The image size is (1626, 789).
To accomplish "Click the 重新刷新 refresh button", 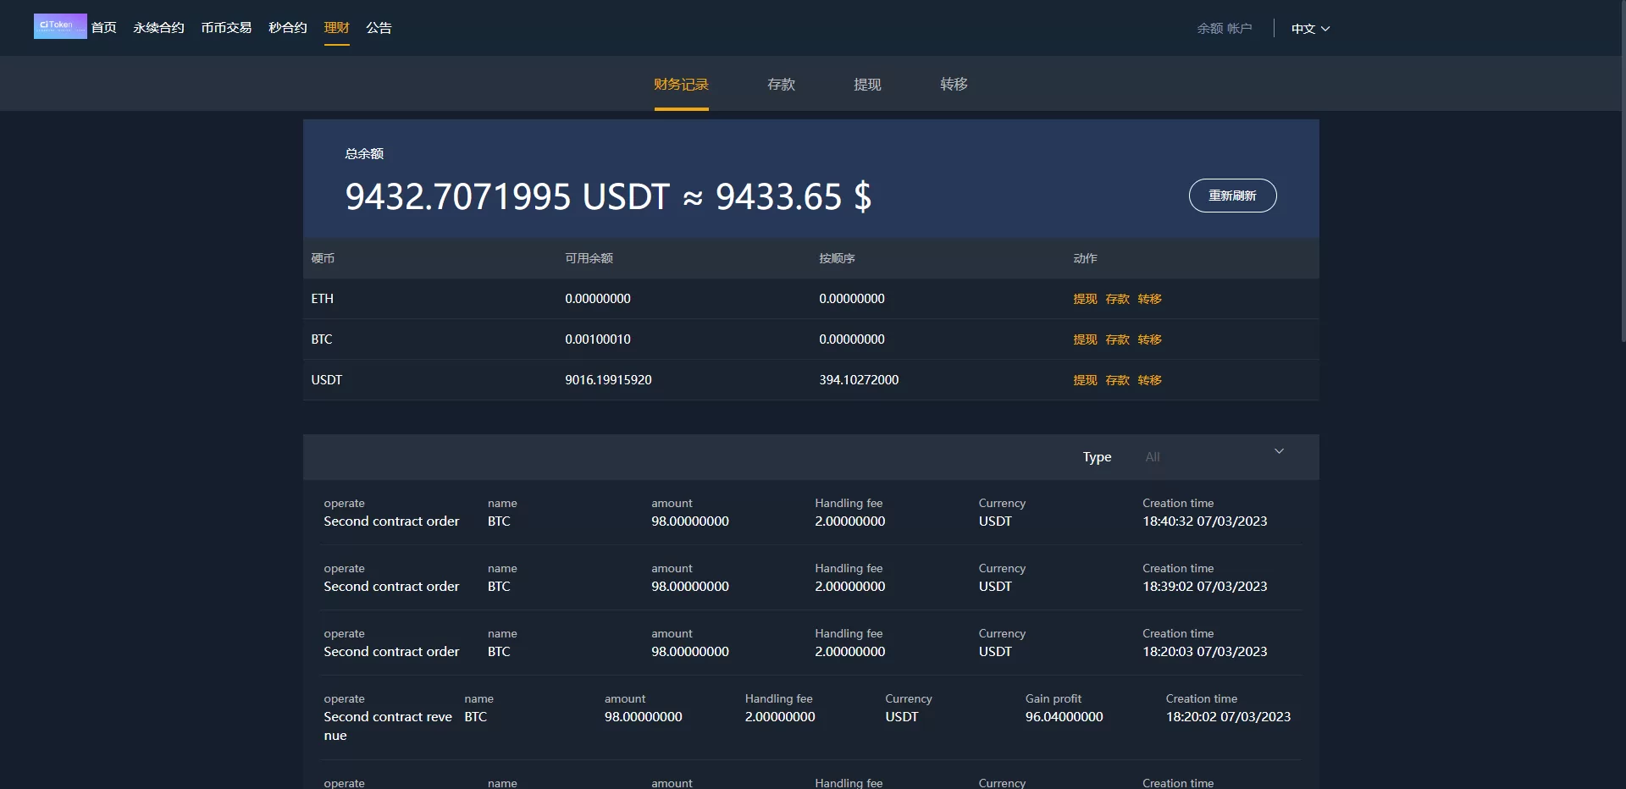I will (x=1232, y=196).
